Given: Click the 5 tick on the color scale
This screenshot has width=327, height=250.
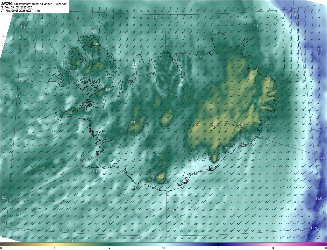Looking at the screenshot, I should pyautogui.click(x=109, y=248).
